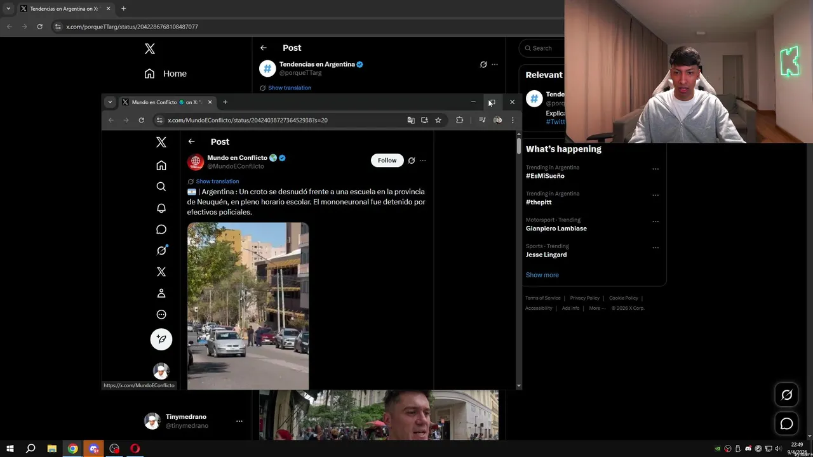Open Premium X icon in front sidebar
Screen dimensions: 813x457
coord(161,272)
